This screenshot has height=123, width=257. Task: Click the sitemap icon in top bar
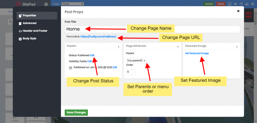point(247,4)
